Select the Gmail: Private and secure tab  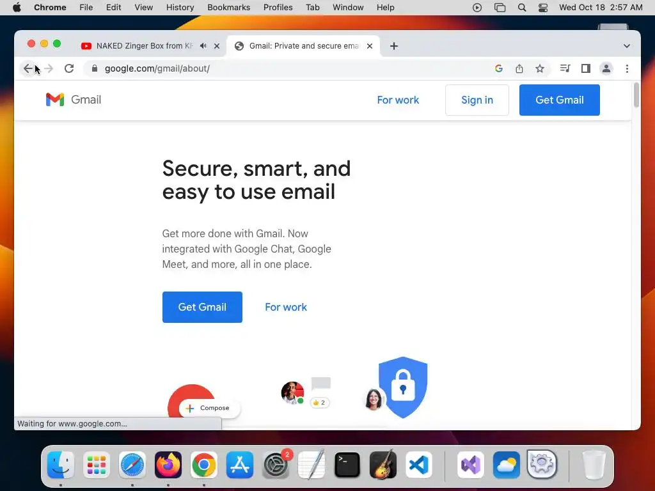click(x=304, y=46)
